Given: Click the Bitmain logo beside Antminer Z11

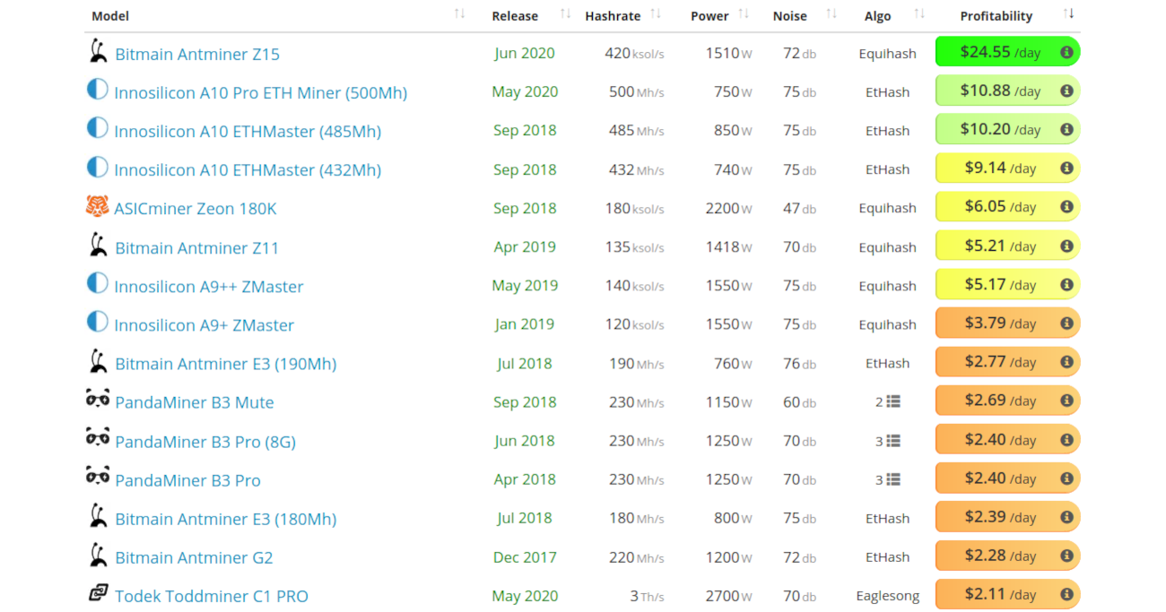Looking at the screenshot, I should click(98, 245).
